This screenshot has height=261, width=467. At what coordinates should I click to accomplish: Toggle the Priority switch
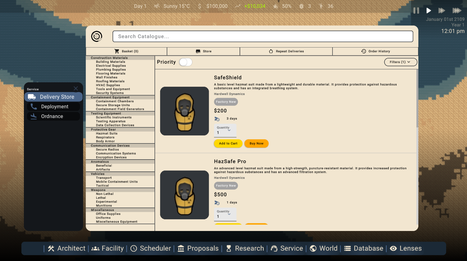click(x=185, y=62)
